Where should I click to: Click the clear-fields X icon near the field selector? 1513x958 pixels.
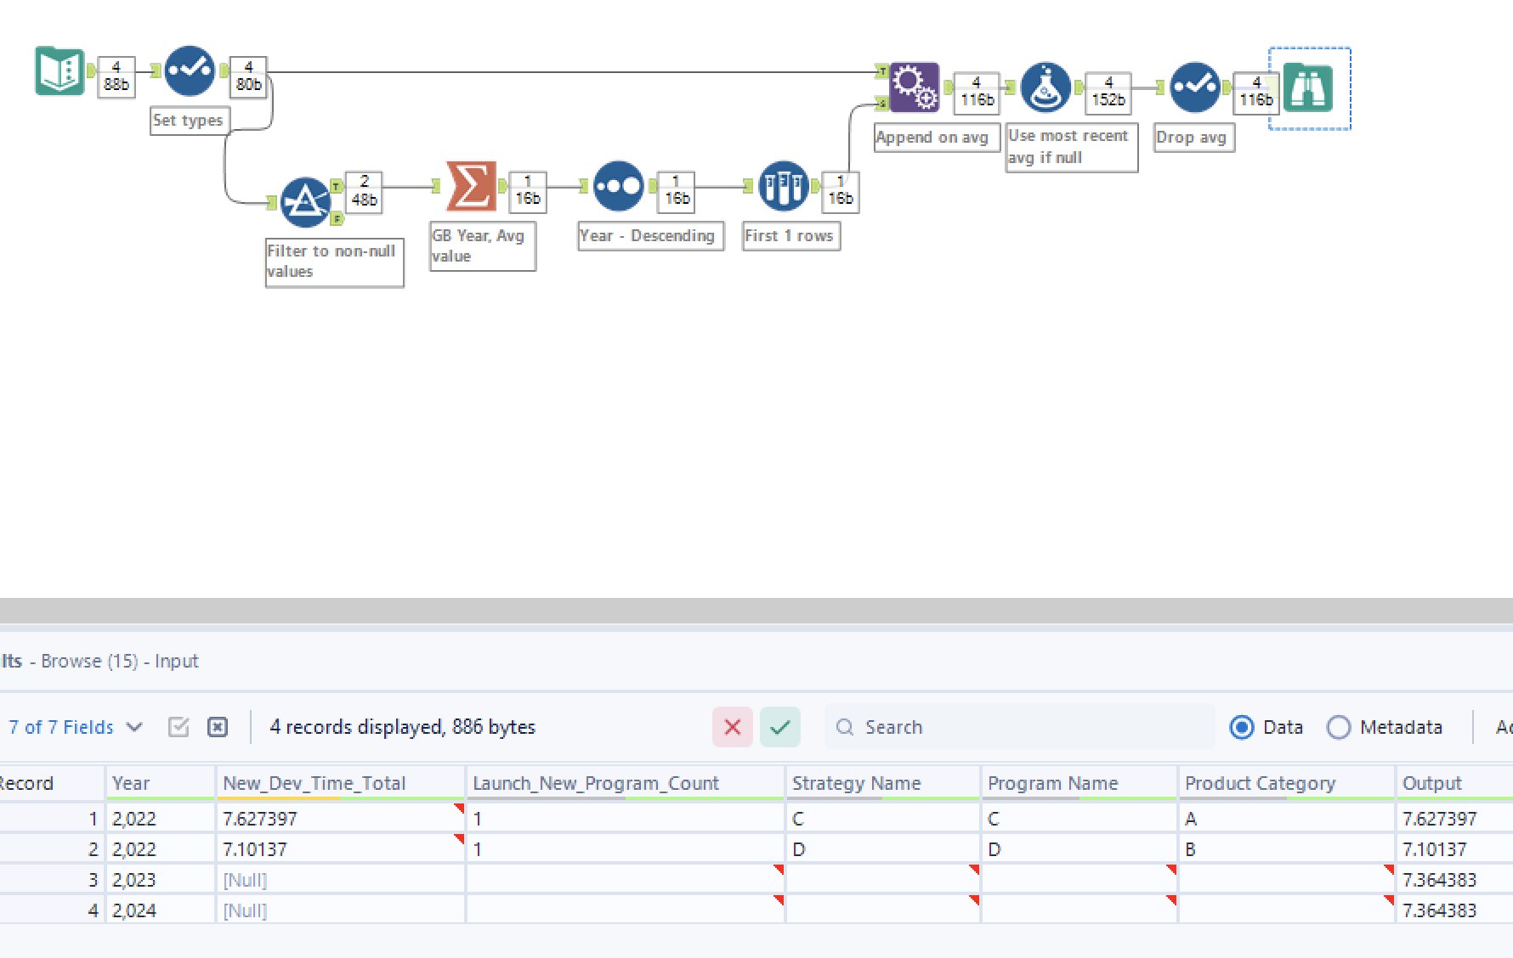point(218,727)
